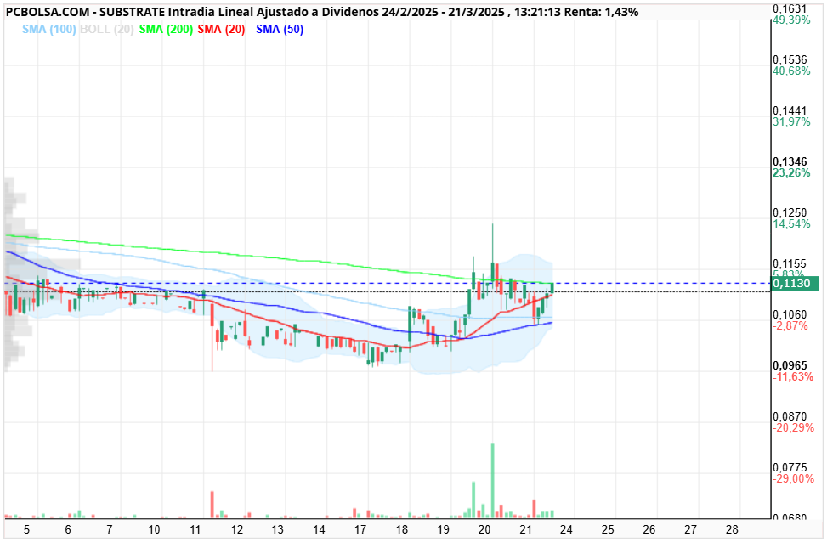Viewport: 827px width, 542px height.
Task: Click the price axis label 0,1631
Action: [790, 8]
